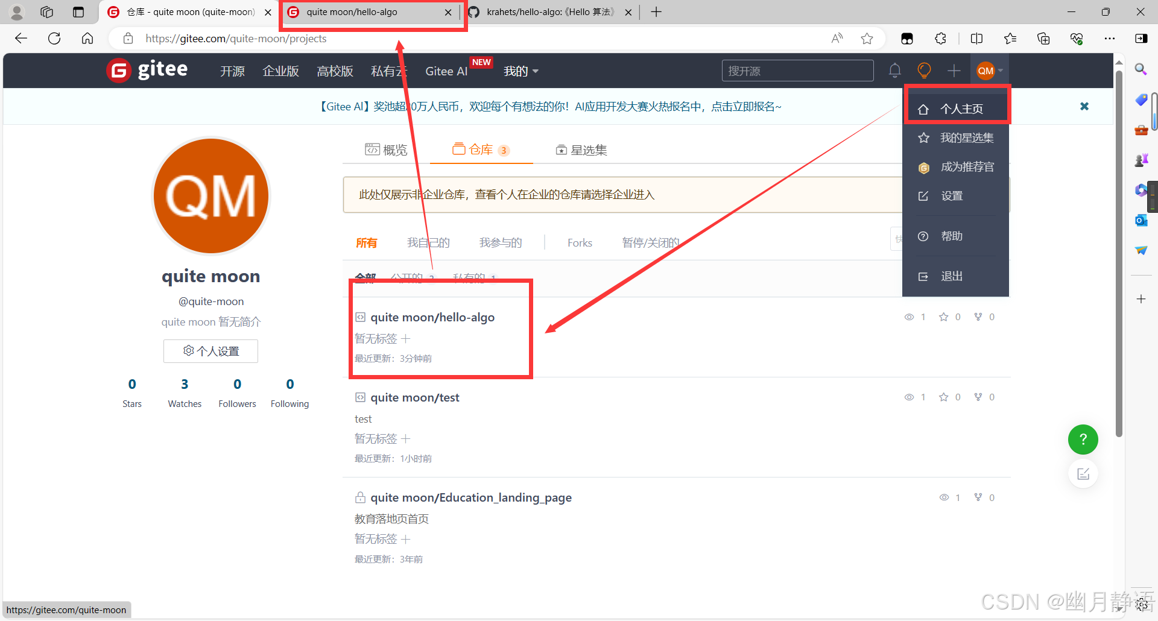Click the address bar URL
Image resolution: width=1158 pixels, height=621 pixels.
click(236, 39)
